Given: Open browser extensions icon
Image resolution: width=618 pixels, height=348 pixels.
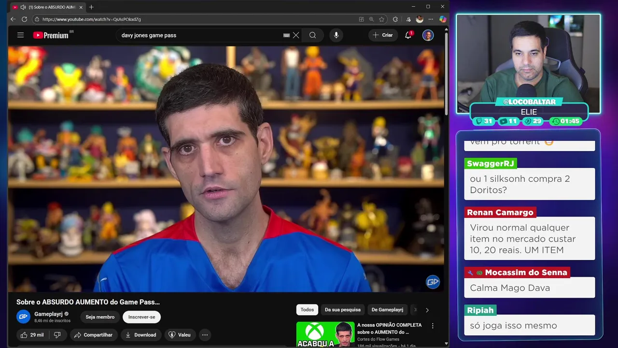Looking at the screenshot, I should tap(395, 19).
